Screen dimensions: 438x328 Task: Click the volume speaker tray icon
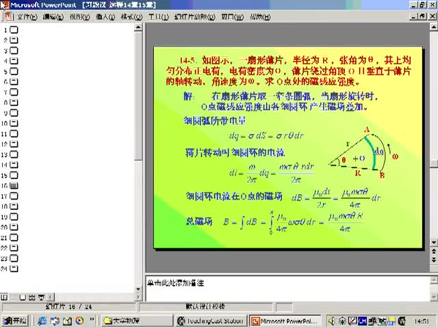point(332,321)
